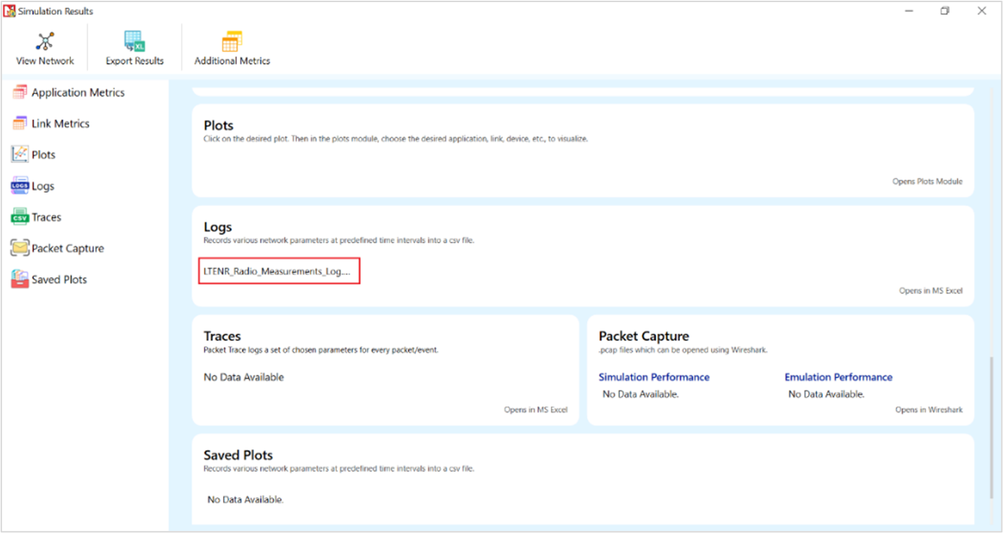Click the Emulation Performance link
1003x533 pixels.
(x=838, y=377)
